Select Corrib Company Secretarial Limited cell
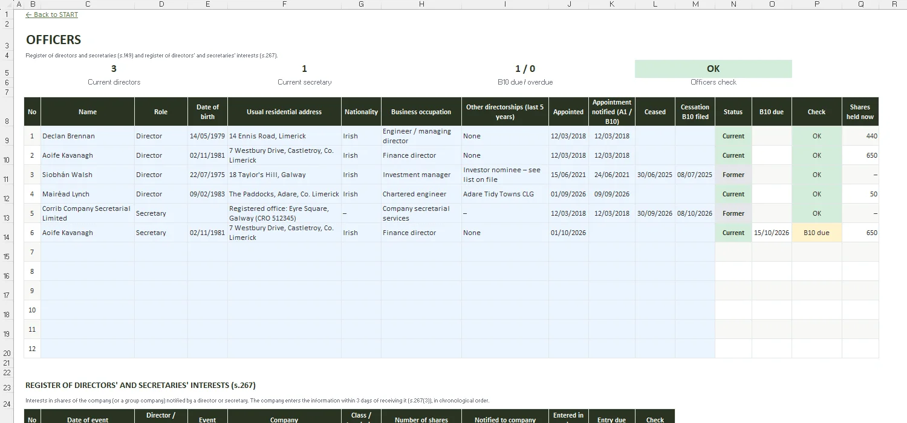The height and width of the screenshot is (423, 907). click(88, 213)
